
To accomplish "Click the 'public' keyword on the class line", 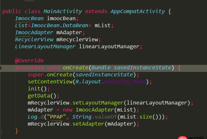I will pos(12,12).
